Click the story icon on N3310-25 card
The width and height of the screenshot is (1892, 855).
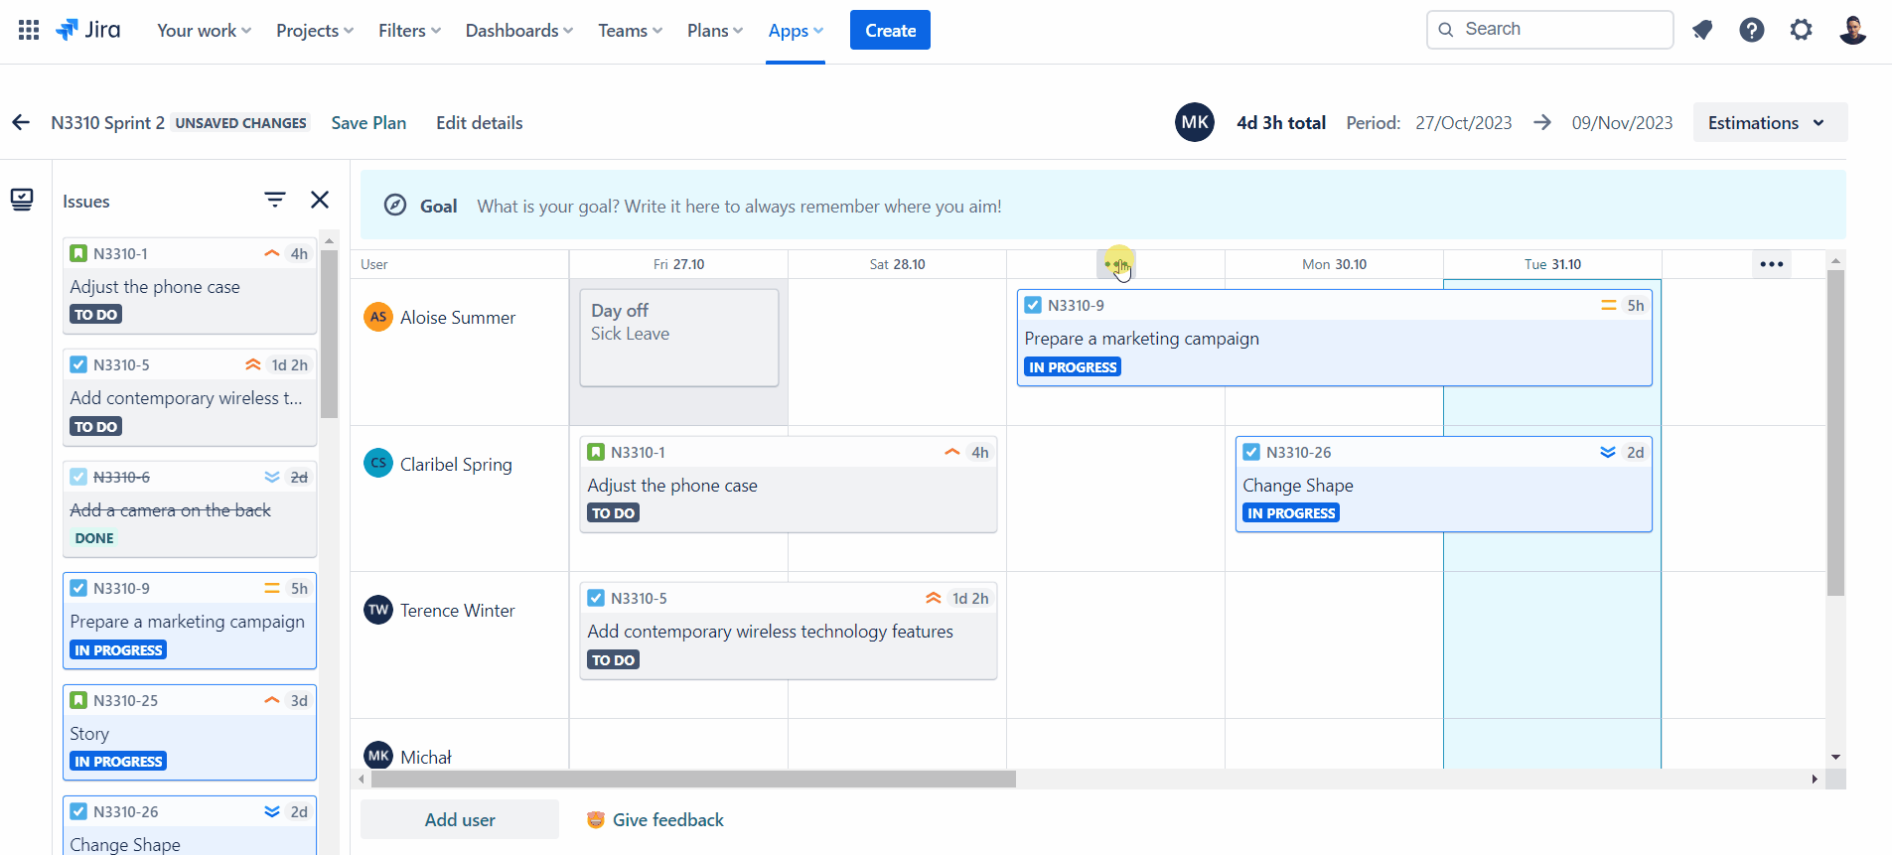pos(78,700)
